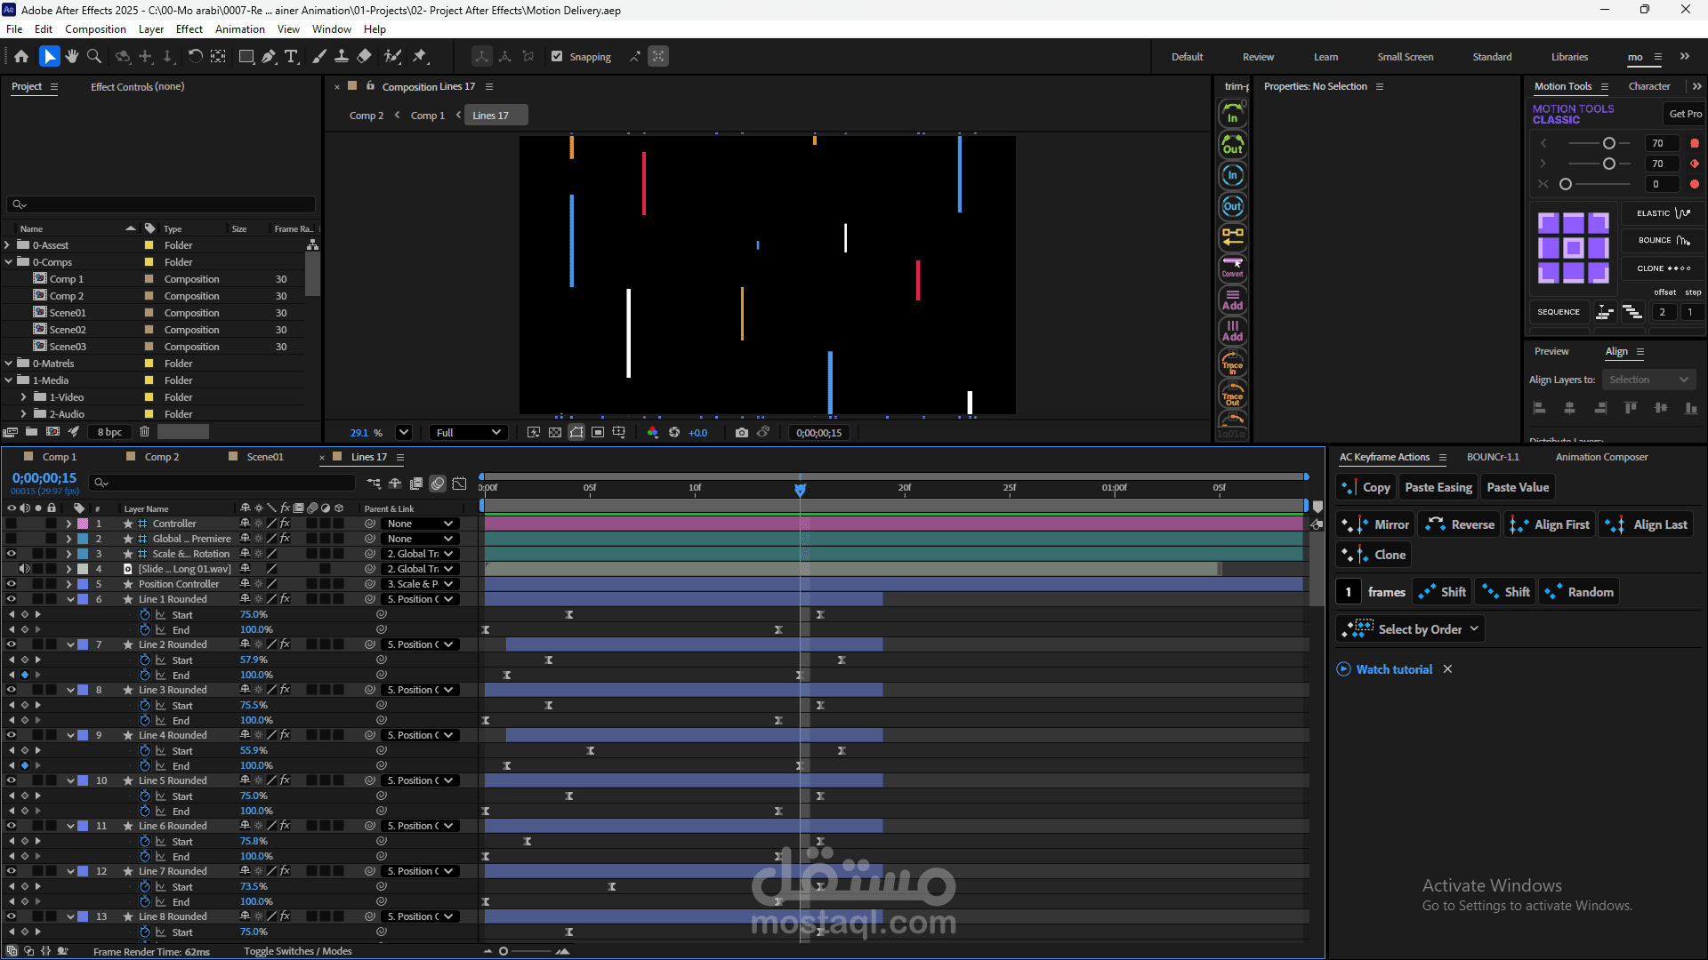Toggle visibility of Line 1 Rounded
Screen dimensions: 1708x960
click(x=12, y=599)
